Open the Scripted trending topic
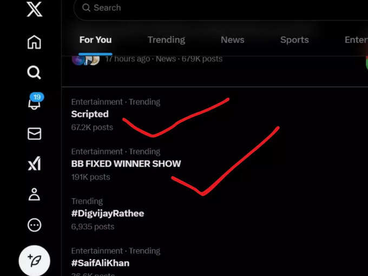The height and width of the screenshot is (276, 368). [x=90, y=114]
